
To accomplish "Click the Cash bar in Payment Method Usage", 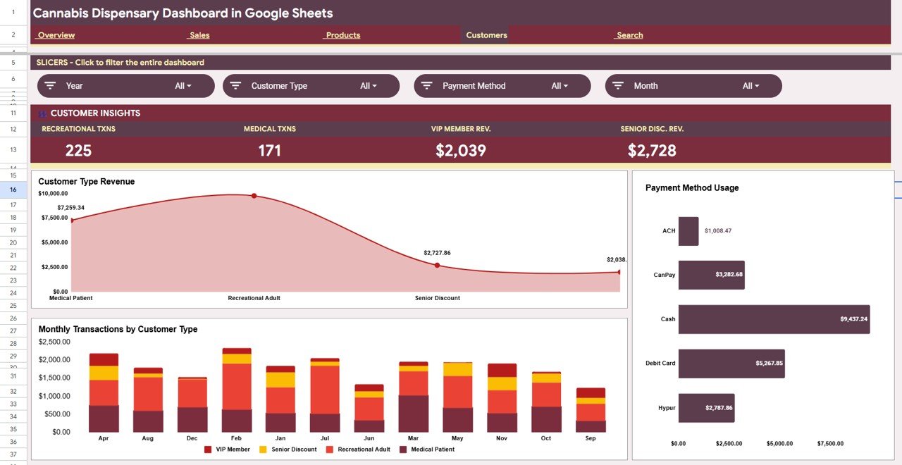I will pos(774,319).
